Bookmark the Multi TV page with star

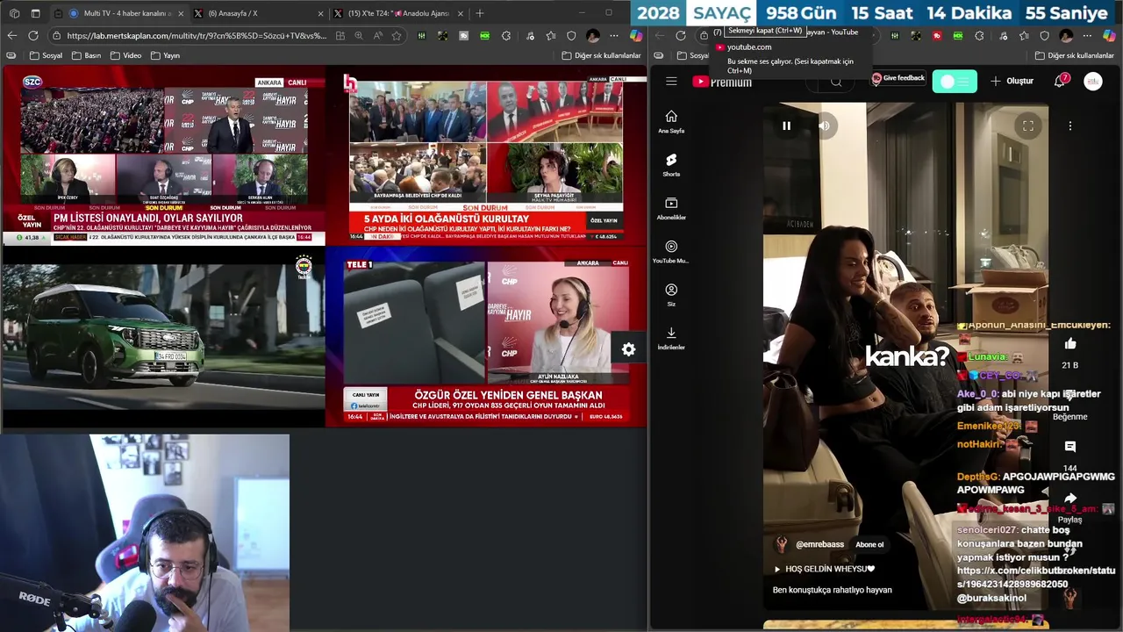point(397,36)
